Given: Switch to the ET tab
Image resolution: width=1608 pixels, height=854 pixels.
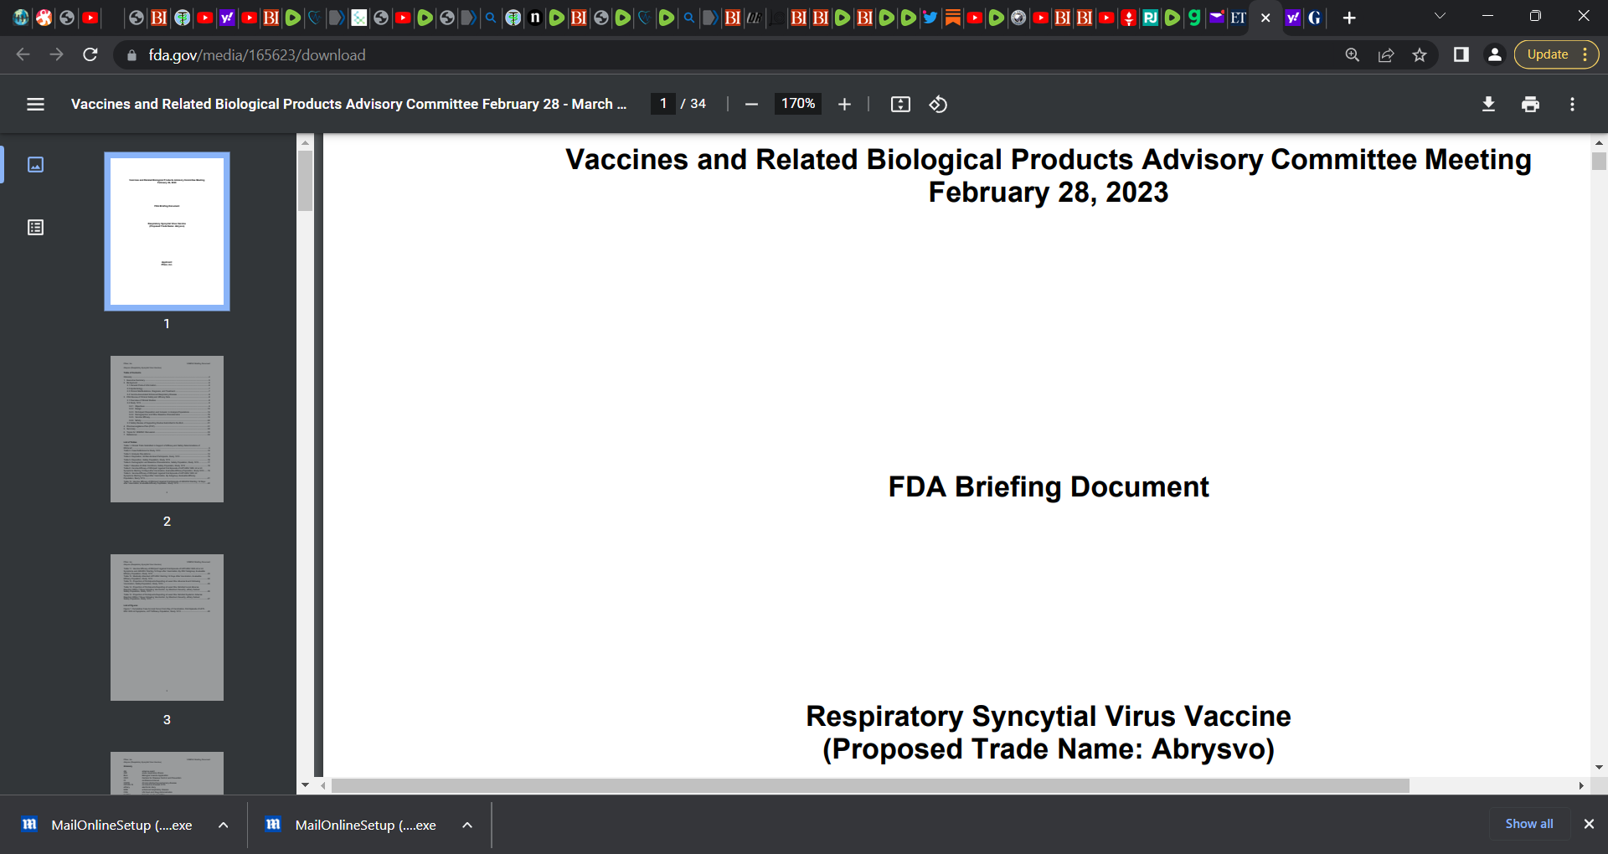Looking at the screenshot, I should click(x=1238, y=18).
